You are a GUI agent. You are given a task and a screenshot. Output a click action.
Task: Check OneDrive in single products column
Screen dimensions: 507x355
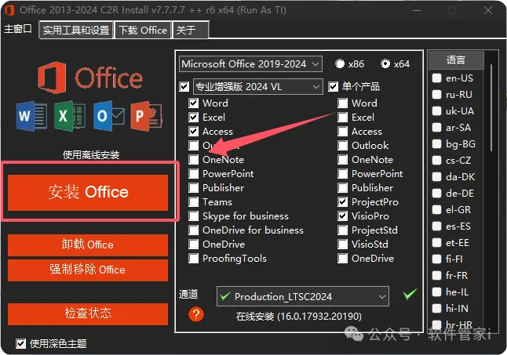point(343,258)
